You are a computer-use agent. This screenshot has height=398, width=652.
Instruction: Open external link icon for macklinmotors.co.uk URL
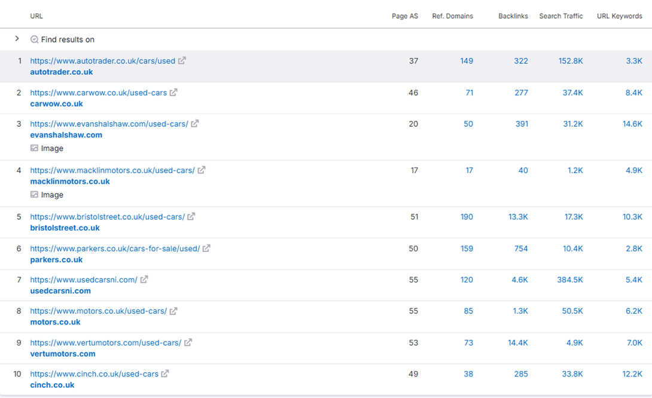(201, 170)
